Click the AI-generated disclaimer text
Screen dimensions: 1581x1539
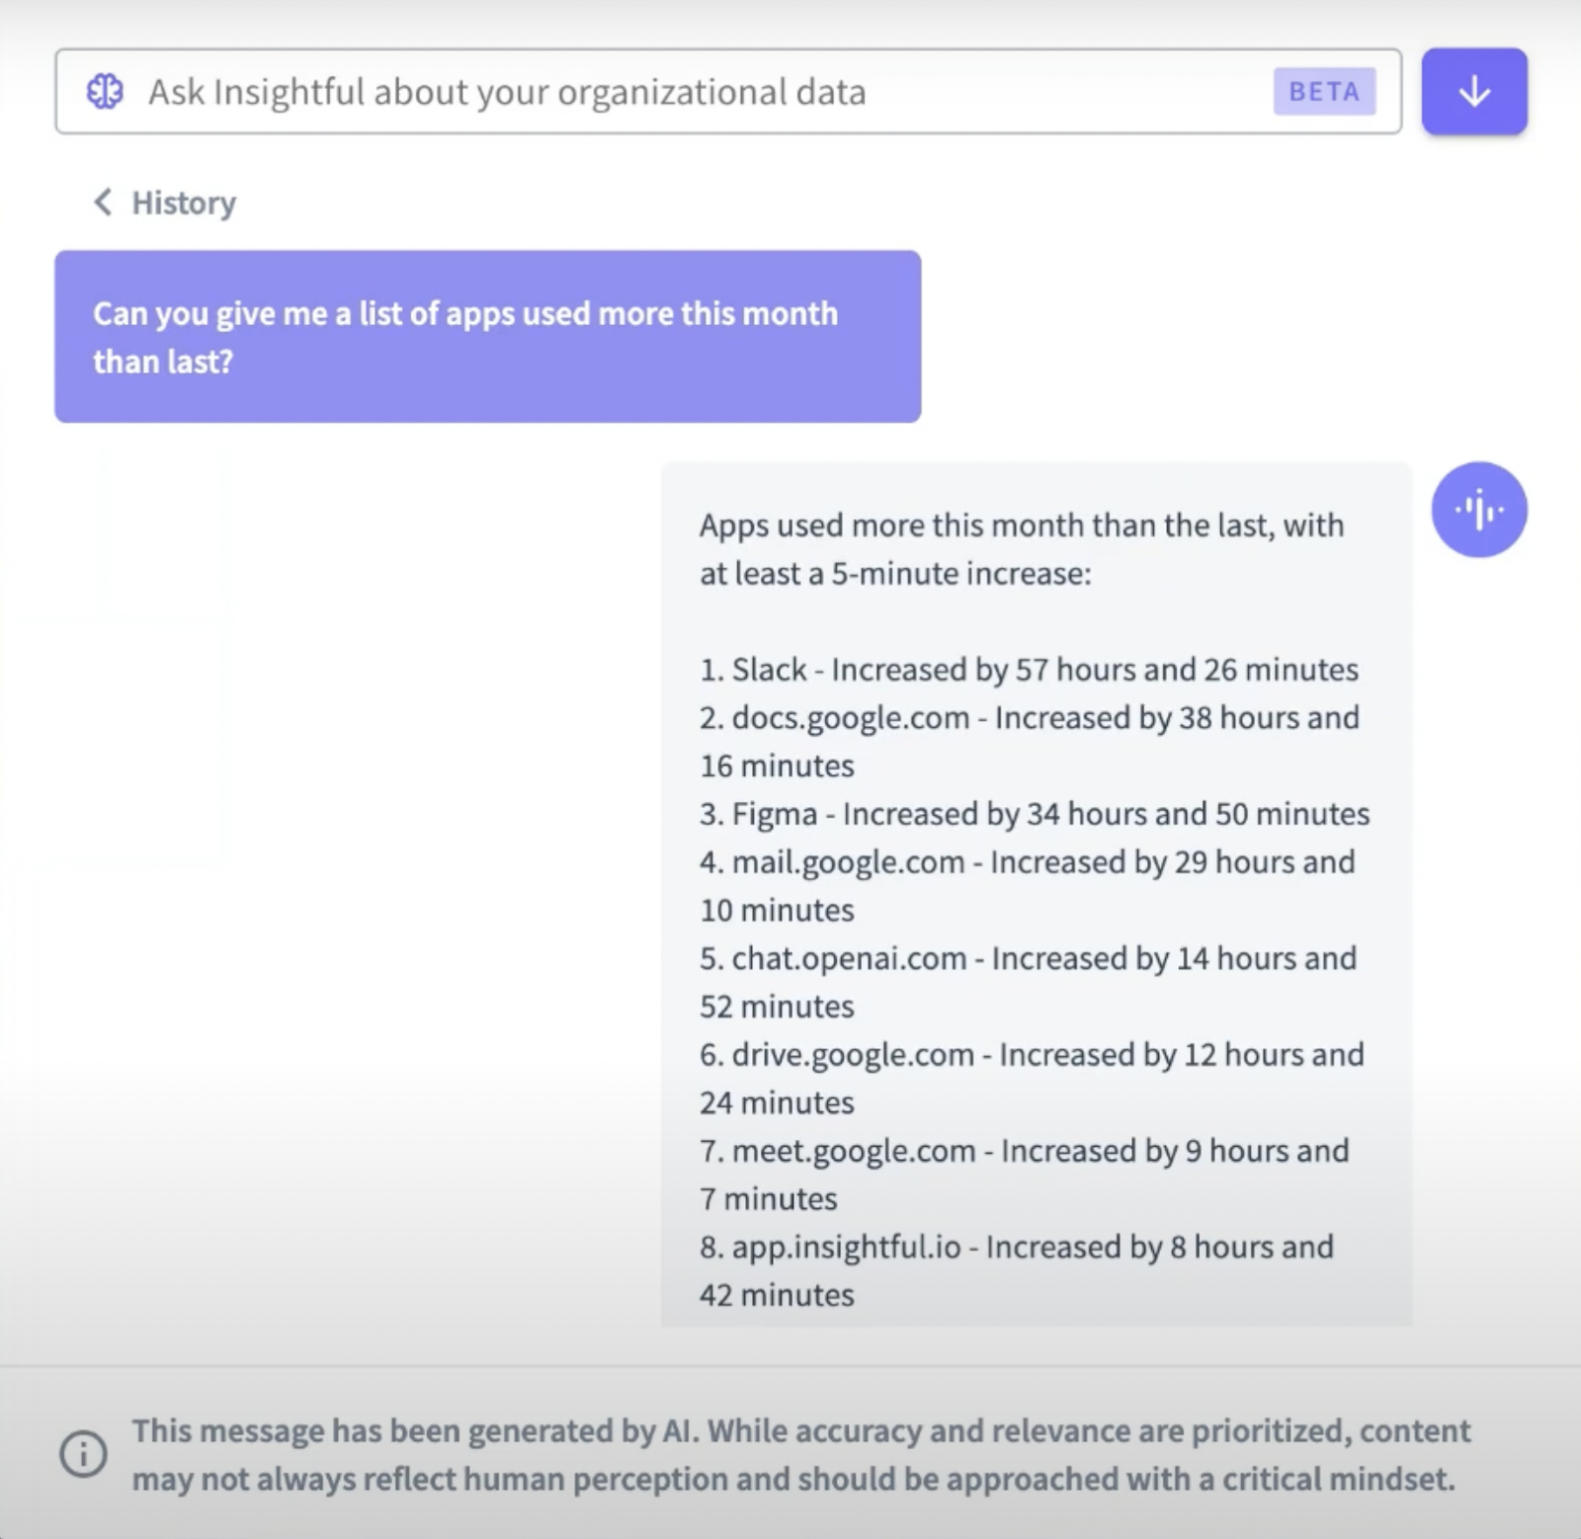click(801, 1454)
